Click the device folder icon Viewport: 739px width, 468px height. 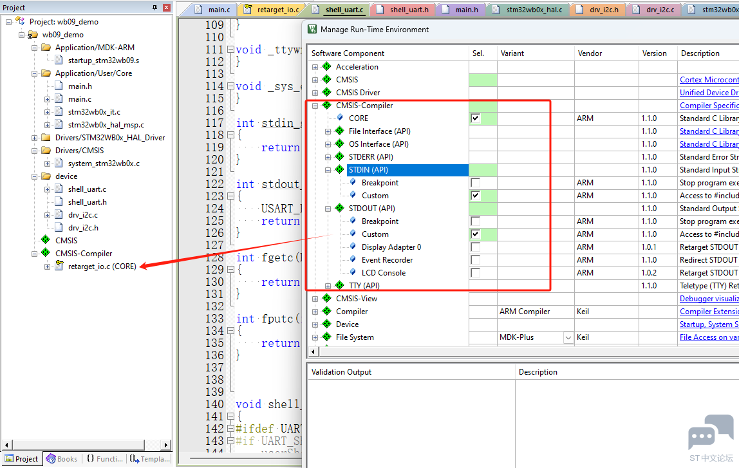[46, 176]
